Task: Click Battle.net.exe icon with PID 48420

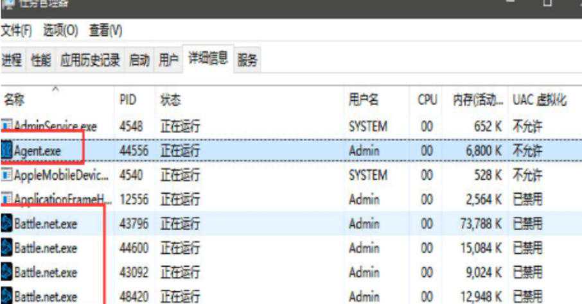Action: coord(7,296)
